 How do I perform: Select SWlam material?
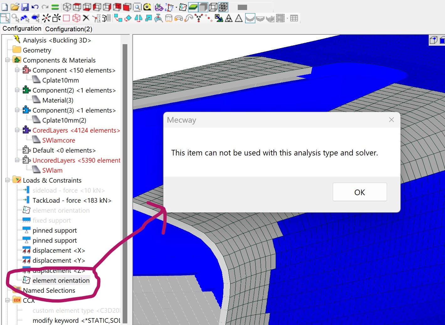(52, 170)
